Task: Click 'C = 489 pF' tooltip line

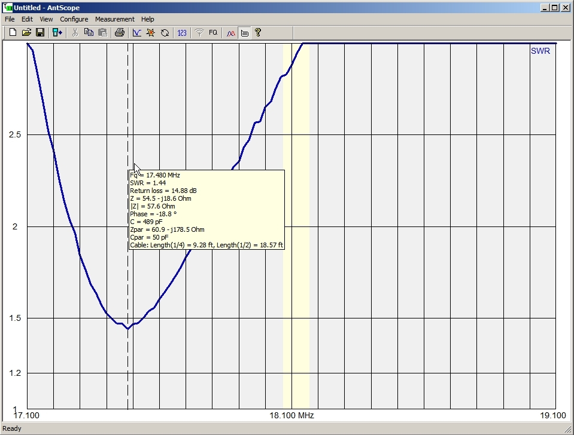Action: (146, 222)
